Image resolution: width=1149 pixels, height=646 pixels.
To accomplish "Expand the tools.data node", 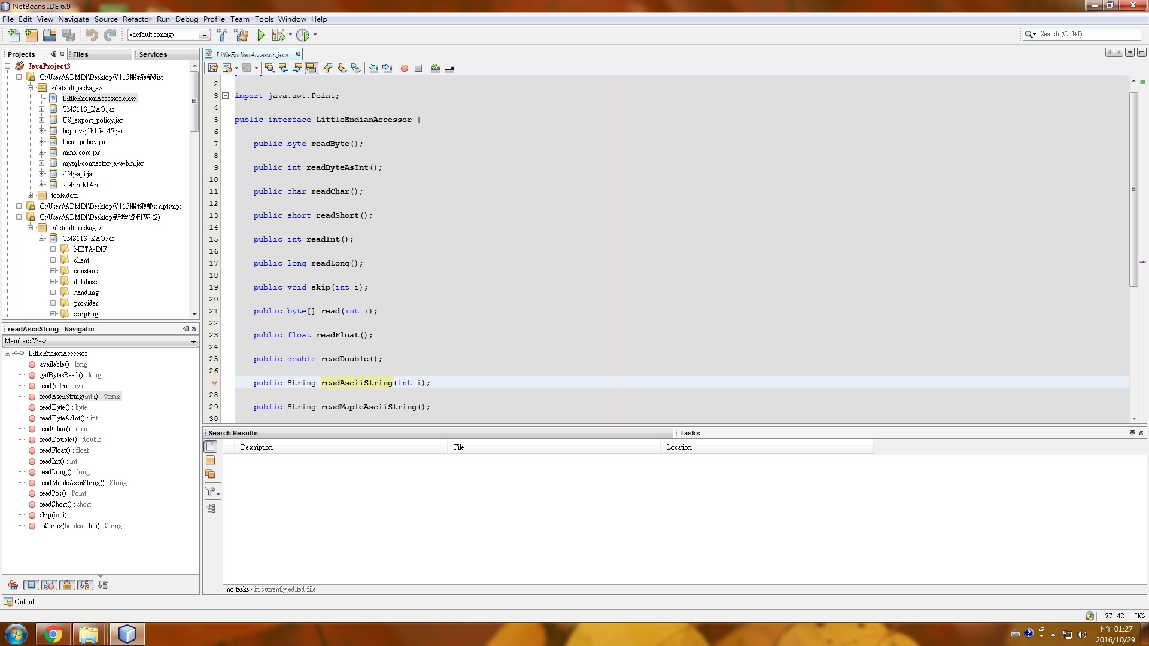I will pos(31,196).
